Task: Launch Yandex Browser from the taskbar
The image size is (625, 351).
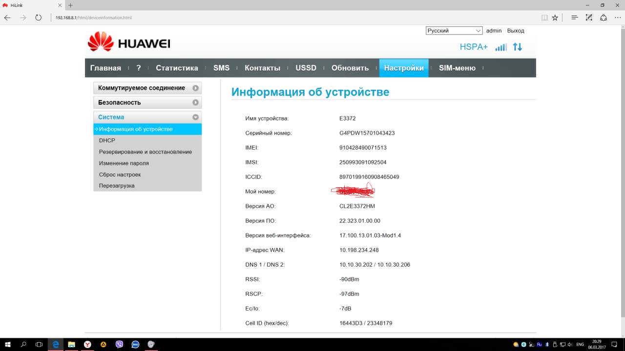Action: coord(87,344)
